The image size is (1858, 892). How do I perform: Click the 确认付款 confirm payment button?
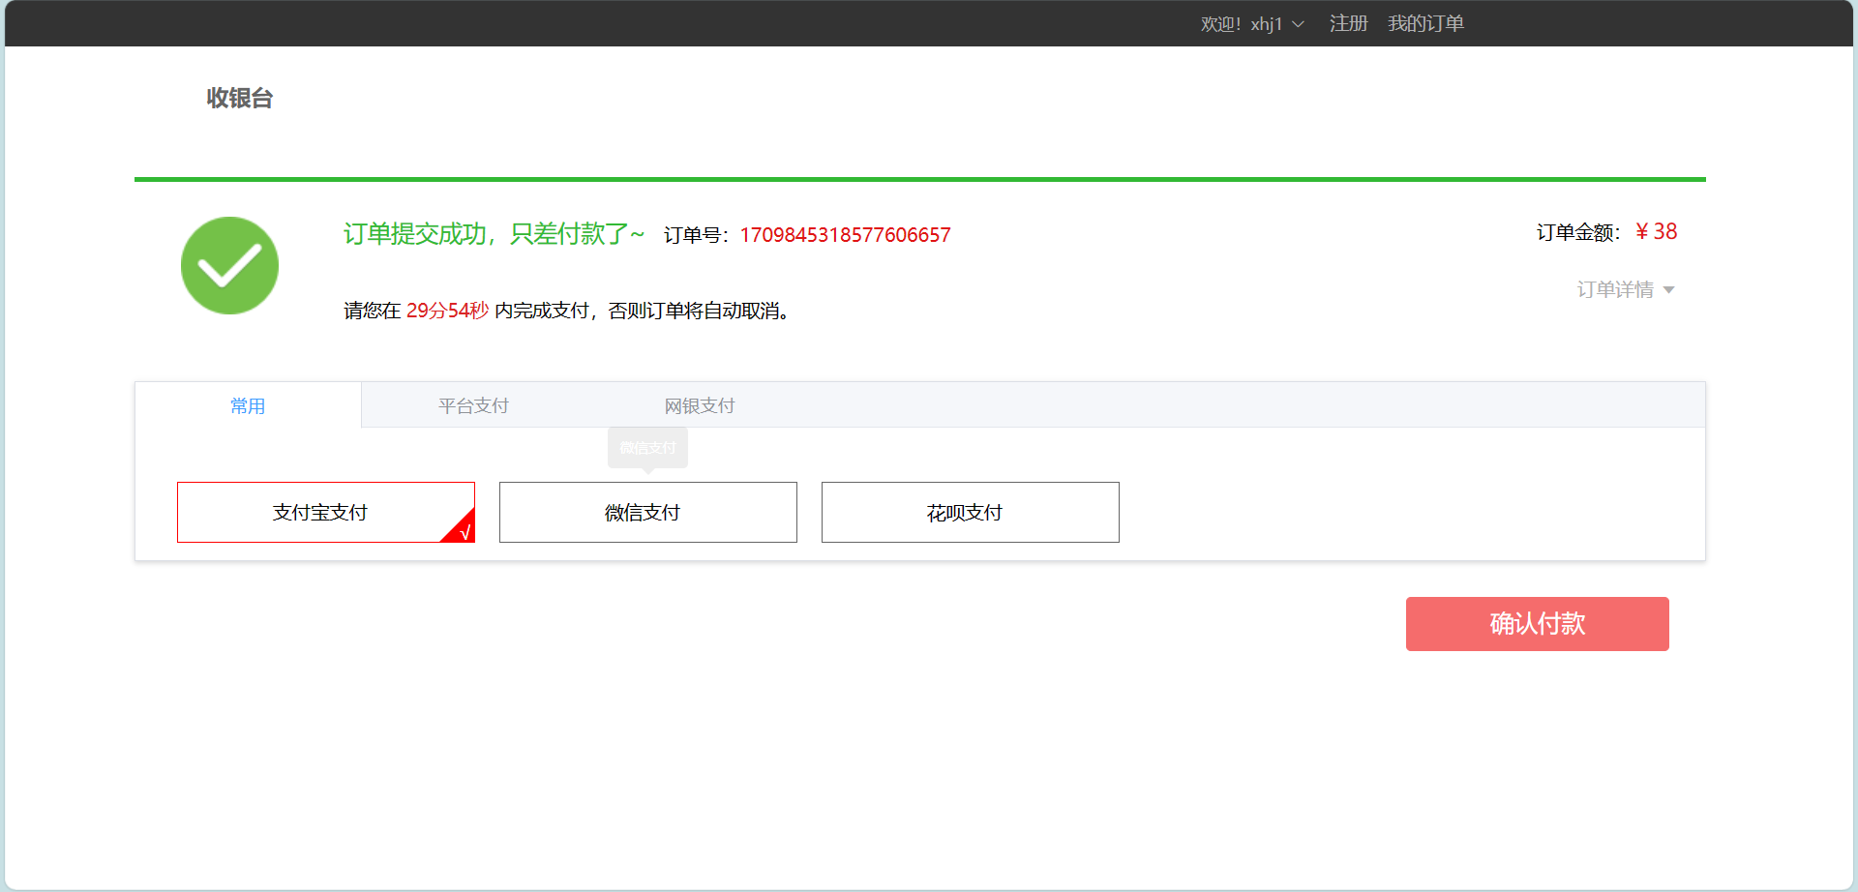click(x=1537, y=624)
